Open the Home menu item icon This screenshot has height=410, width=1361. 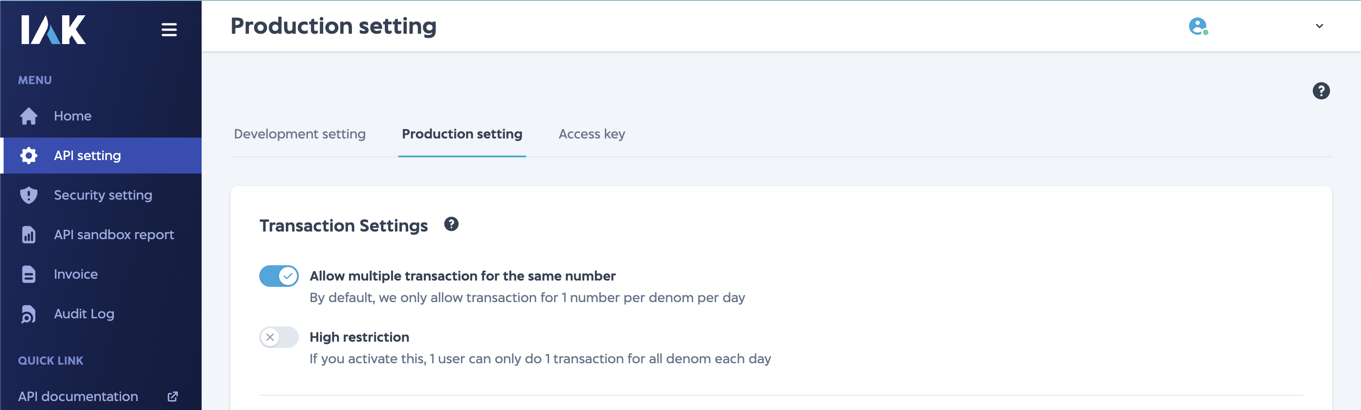28,116
